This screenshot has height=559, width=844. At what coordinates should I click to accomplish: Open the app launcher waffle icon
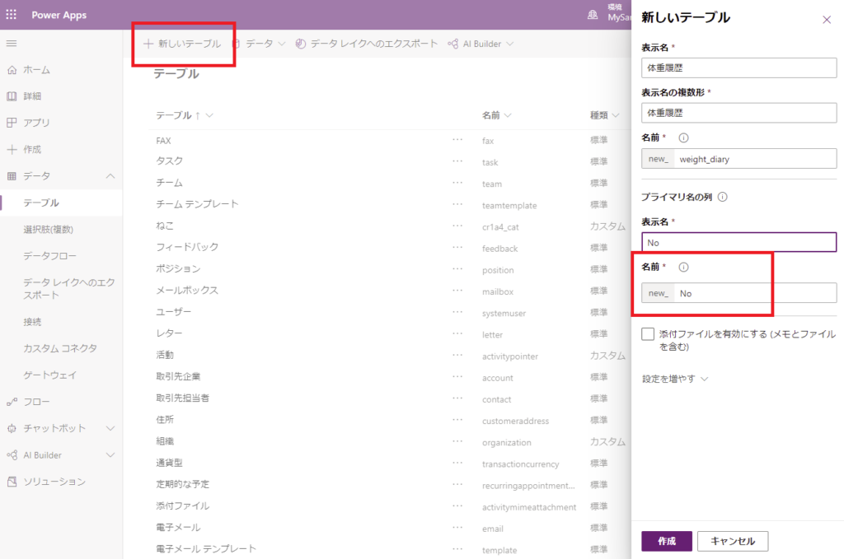click(x=12, y=15)
